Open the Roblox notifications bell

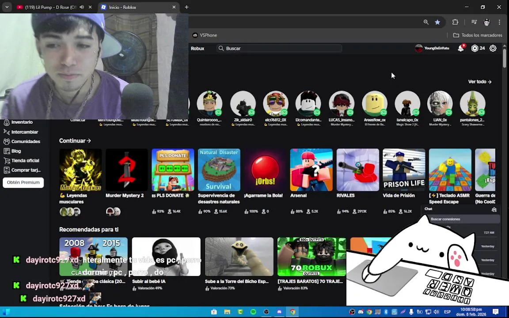pyautogui.click(x=461, y=48)
